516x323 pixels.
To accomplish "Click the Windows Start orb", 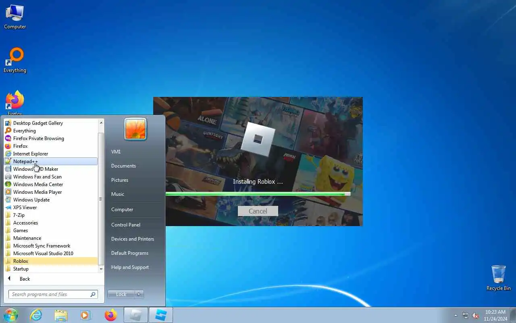I will point(10,315).
